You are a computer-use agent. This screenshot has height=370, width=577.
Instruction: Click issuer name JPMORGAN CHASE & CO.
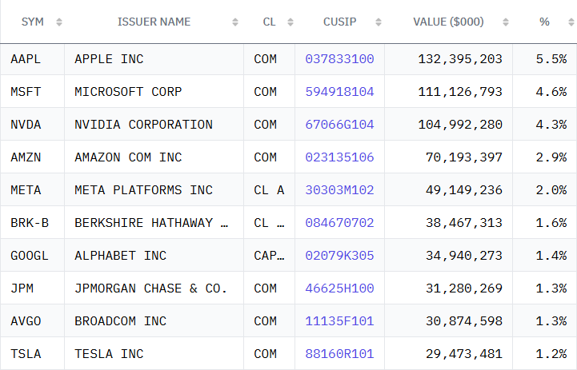coord(151,288)
